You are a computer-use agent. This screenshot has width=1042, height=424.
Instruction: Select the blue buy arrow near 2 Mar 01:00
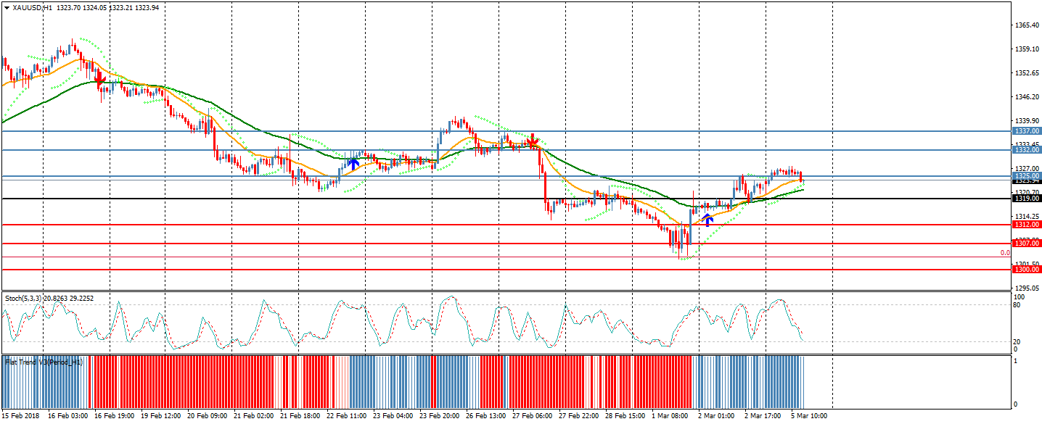tap(707, 219)
